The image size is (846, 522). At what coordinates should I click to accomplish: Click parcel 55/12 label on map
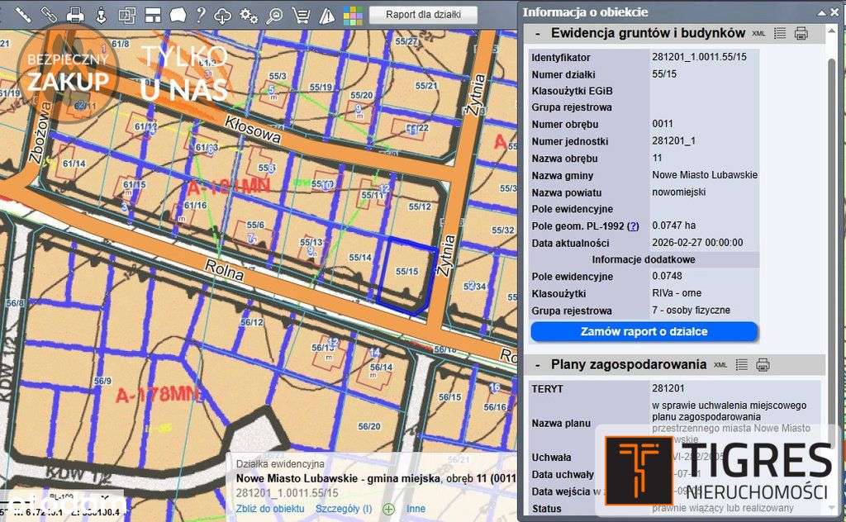[420, 206]
